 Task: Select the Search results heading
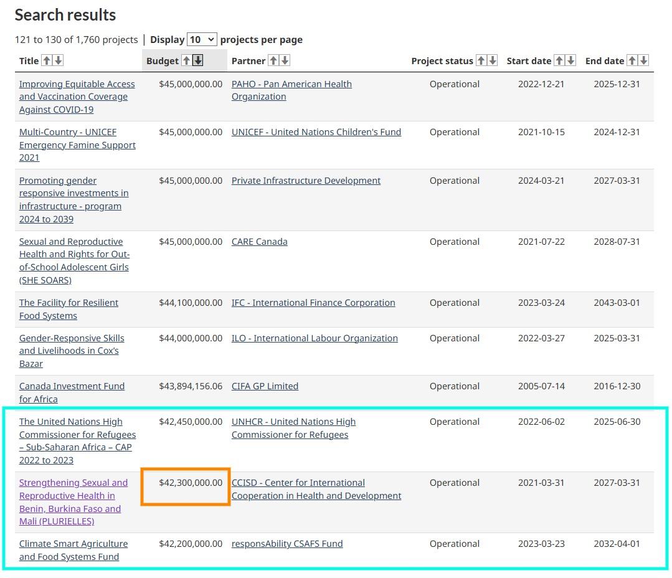pos(65,15)
